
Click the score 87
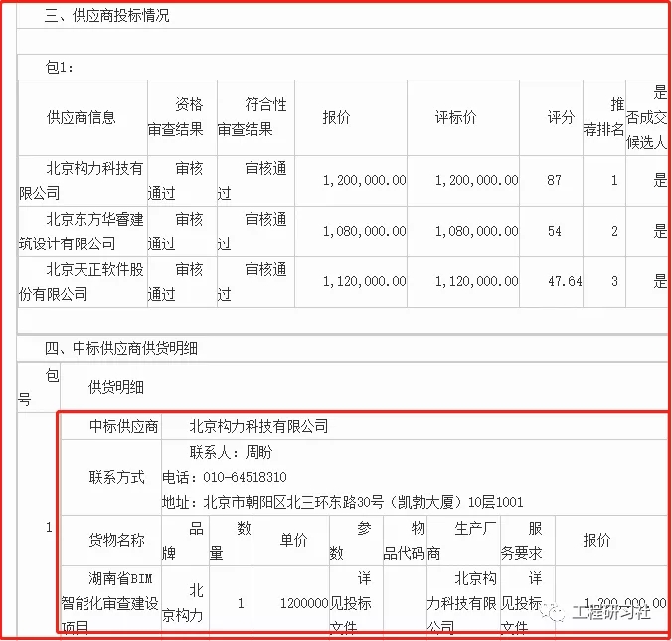[554, 181]
